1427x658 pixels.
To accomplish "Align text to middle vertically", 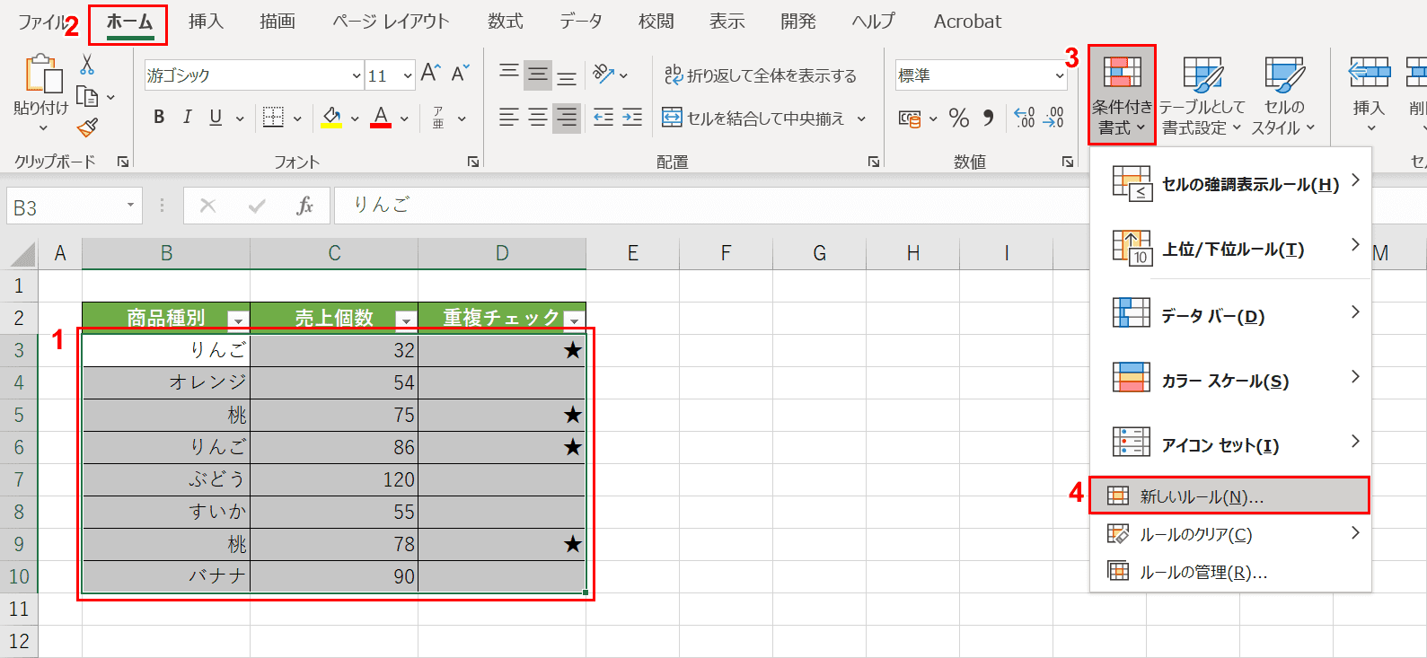I will 538,74.
